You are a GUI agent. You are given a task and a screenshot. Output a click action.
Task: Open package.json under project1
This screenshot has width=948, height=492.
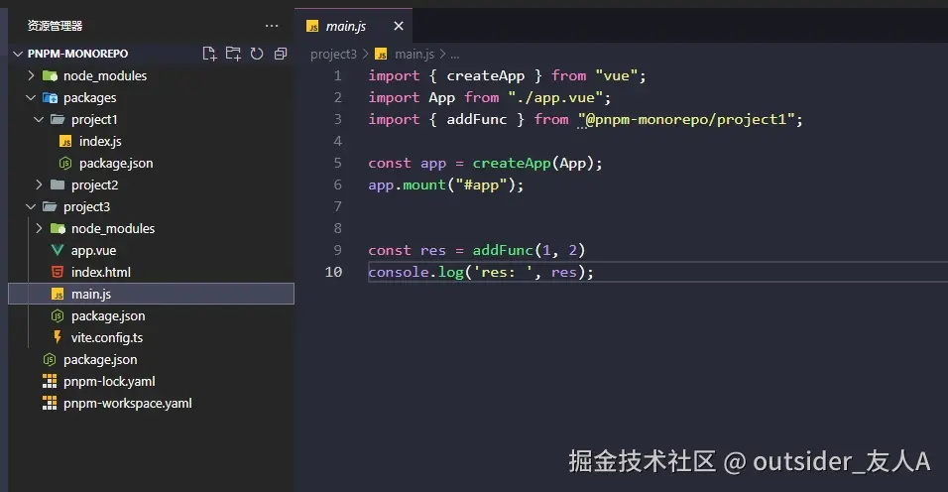116,164
